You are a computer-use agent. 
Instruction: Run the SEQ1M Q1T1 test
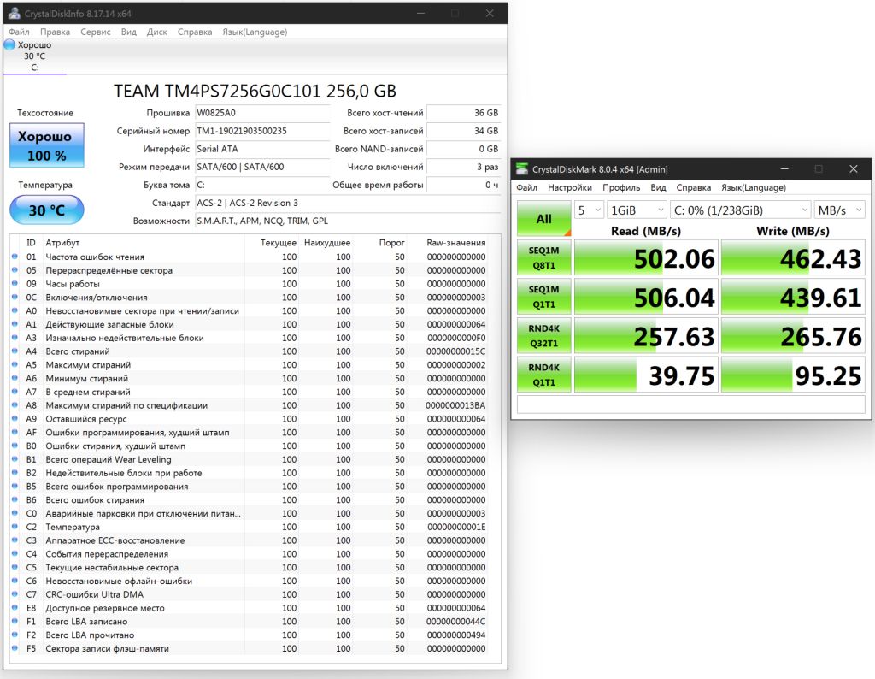544,297
